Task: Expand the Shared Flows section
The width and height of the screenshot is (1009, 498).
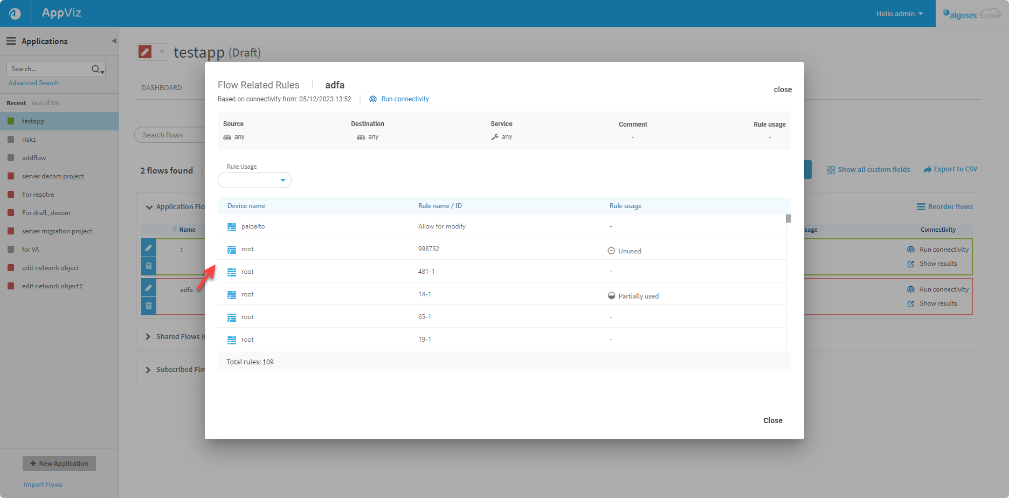Action: click(x=148, y=336)
